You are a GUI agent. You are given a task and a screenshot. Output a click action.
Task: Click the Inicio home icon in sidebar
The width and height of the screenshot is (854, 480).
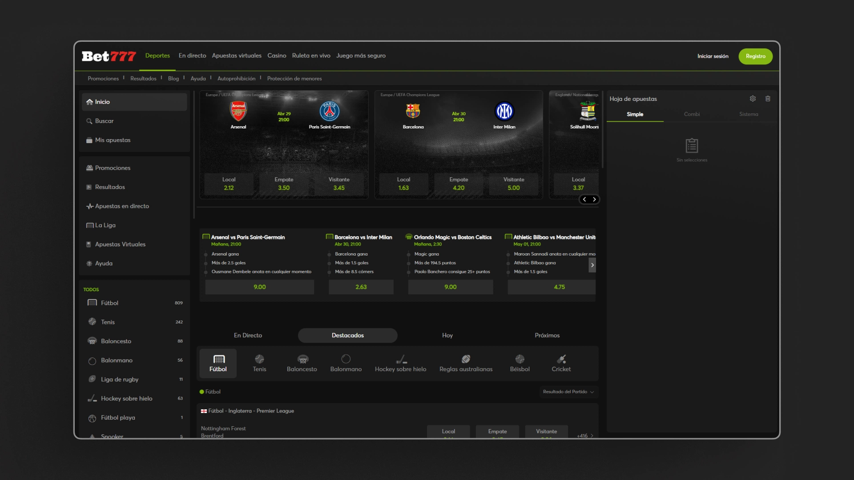[89, 102]
